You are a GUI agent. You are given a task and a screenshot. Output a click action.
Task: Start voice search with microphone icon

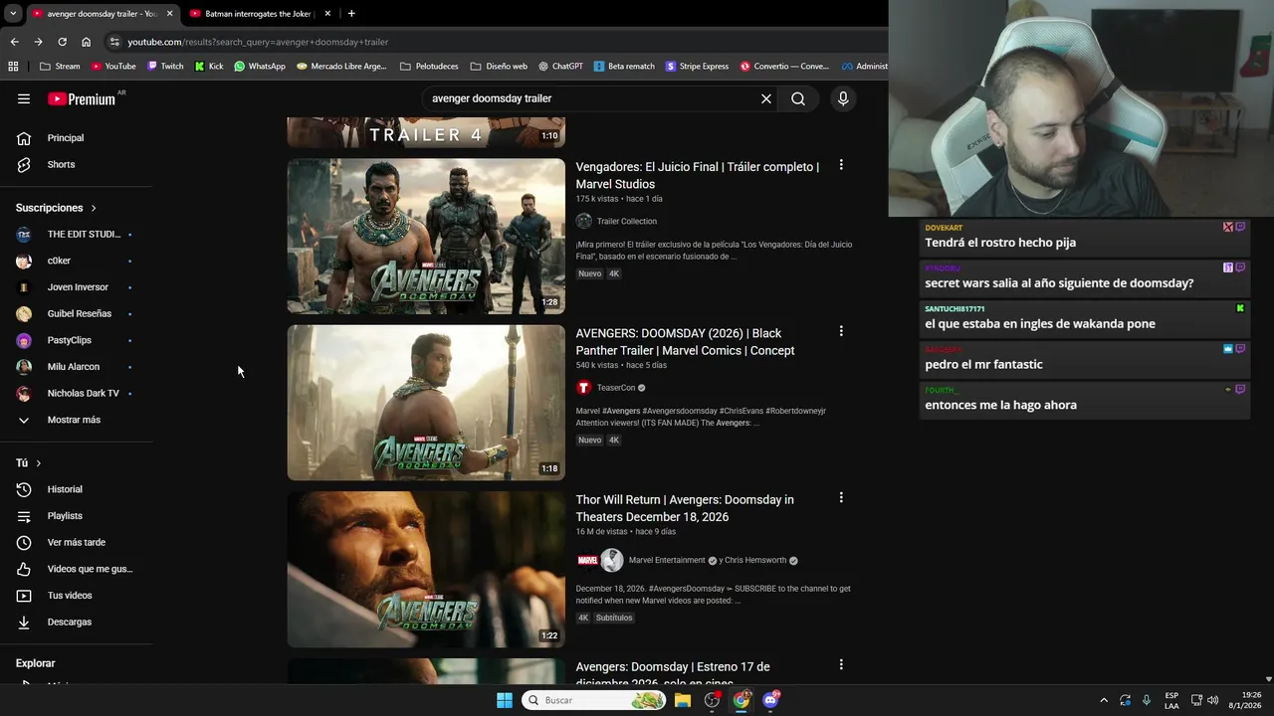point(843,98)
